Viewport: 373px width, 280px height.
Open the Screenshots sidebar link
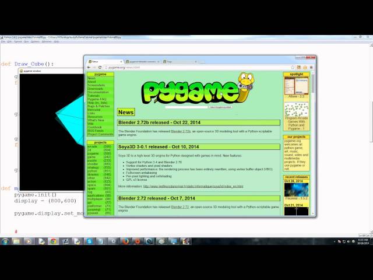pyautogui.click(x=96, y=85)
